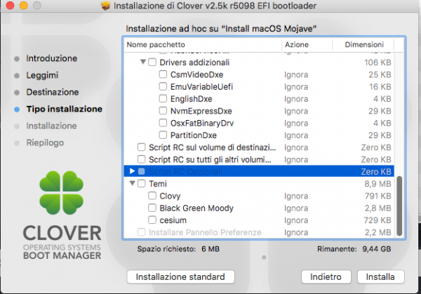The image size is (421, 294).
Task: Click the 8,9 MB size of Temi
Action: point(377,184)
